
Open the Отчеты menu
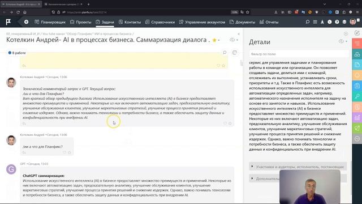coord(269,22)
